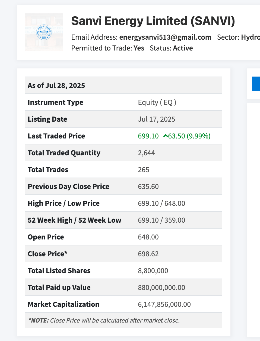Click the 'Permitted to Trade: Yes' text
This screenshot has width=260, height=341.
point(108,48)
